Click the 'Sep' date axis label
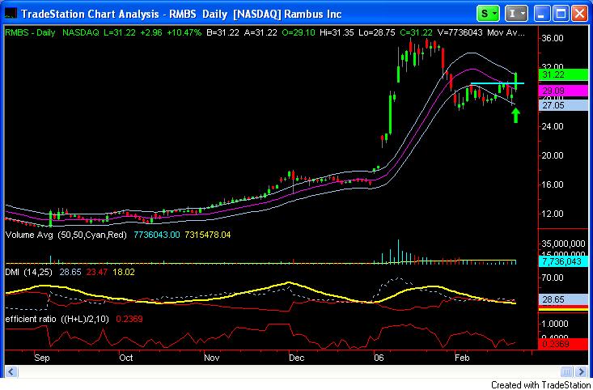 pyautogui.click(x=42, y=358)
